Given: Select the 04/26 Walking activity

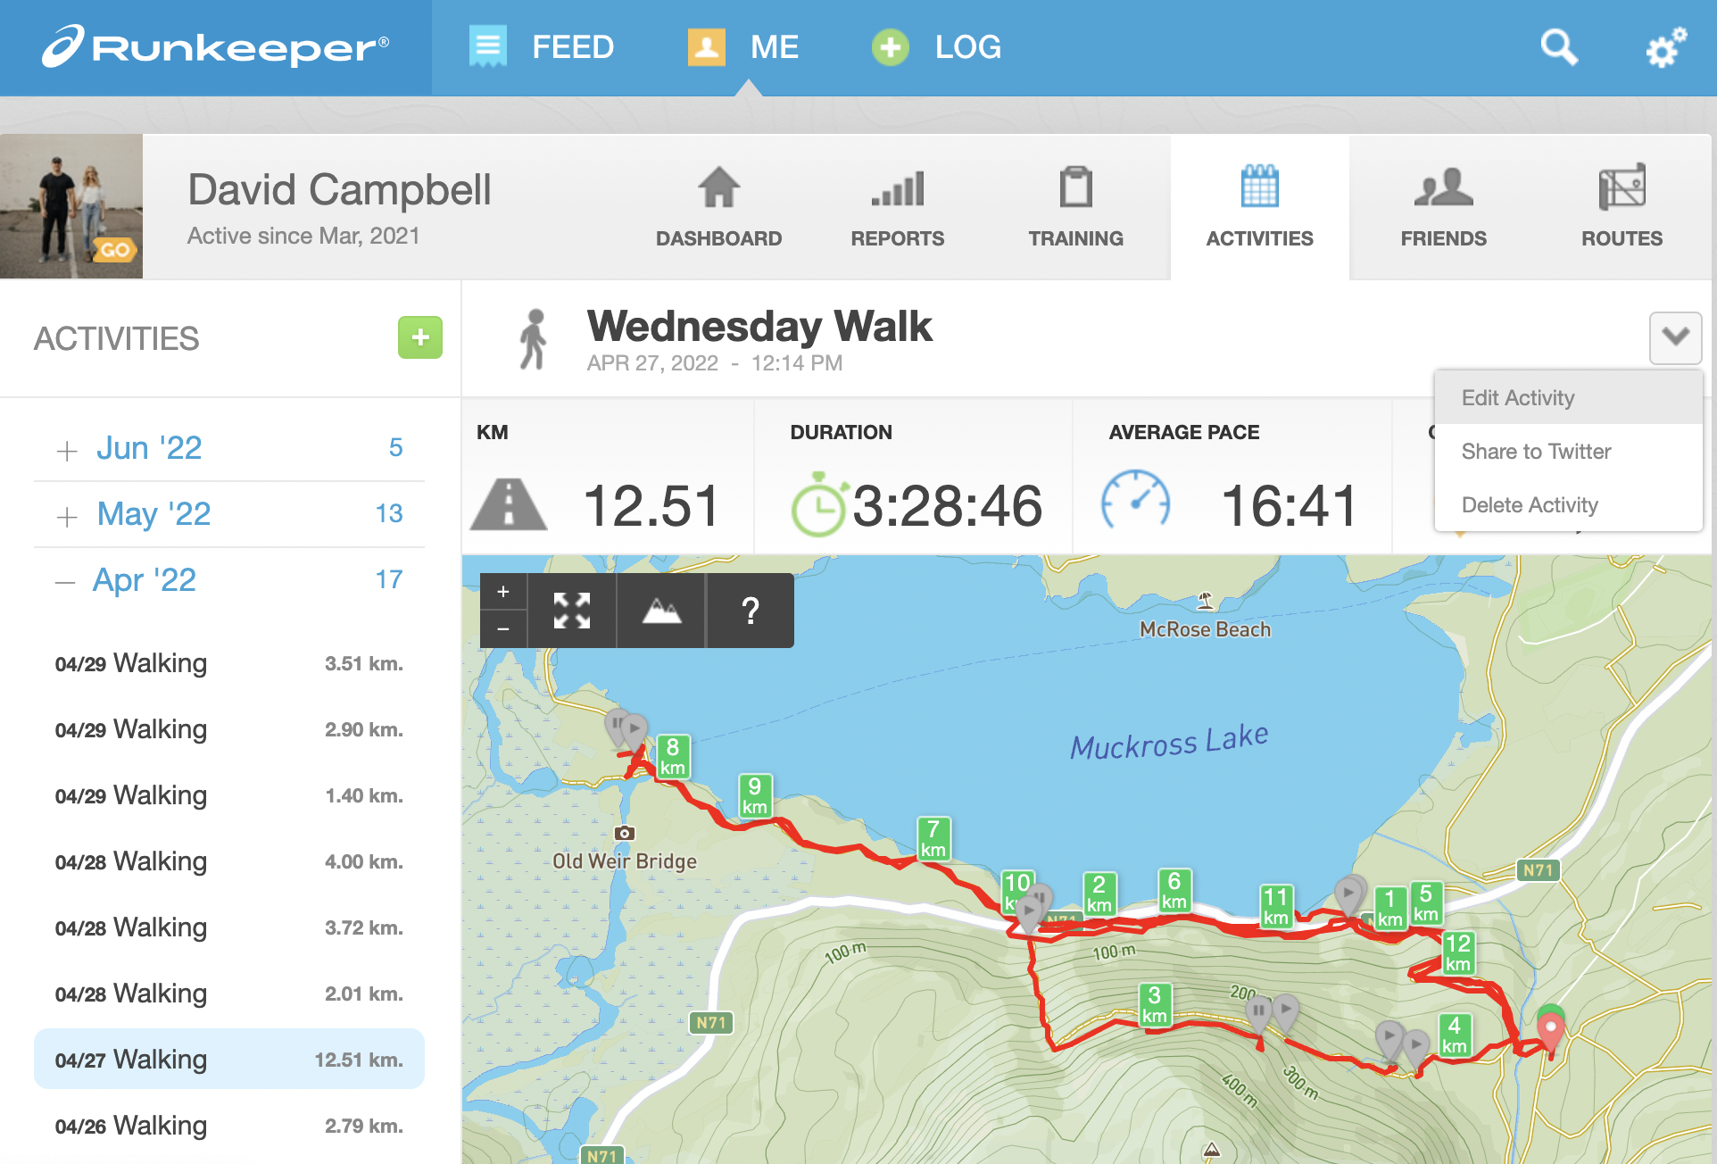Looking at the screenshot, I should [x=228, y=1127].
